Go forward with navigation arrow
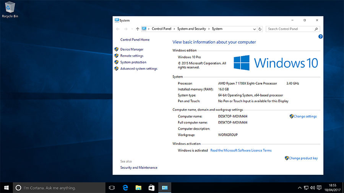Image resolution: width=344 pixels, height=193 pixels. tap(126, 29)
